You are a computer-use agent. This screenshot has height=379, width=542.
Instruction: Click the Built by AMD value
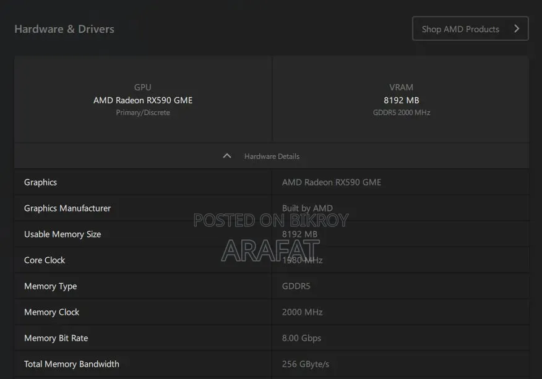pyautogui.click(x=308, y=208)
